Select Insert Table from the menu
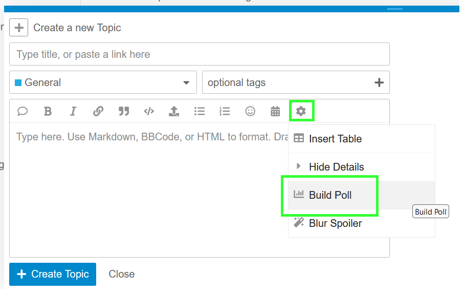 click(x=335, y=139)
